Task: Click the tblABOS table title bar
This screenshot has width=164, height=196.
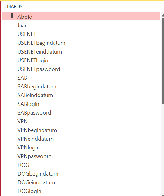Action: tap(82, 7)
